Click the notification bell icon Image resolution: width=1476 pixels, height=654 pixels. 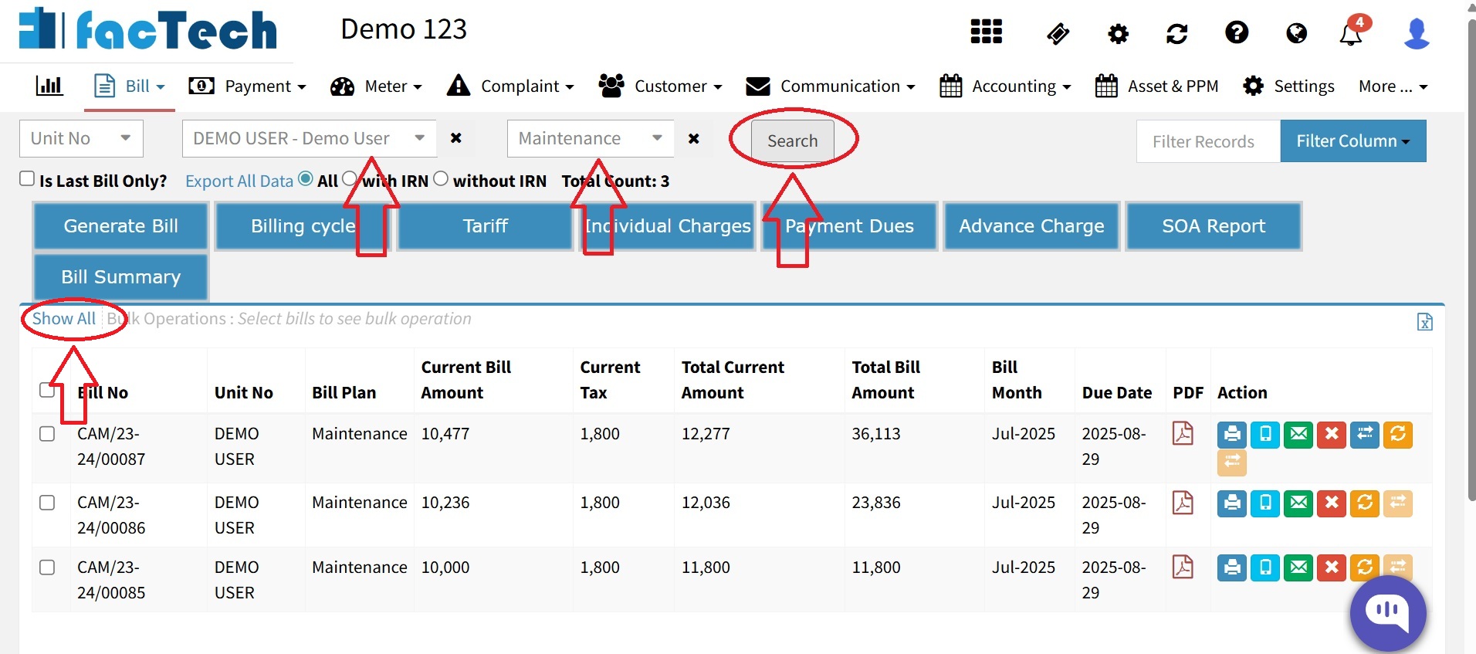tap(1351, 34)
